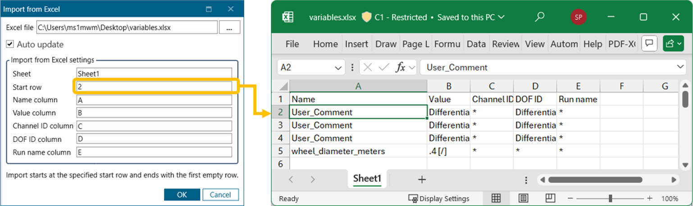Click the zoom slider handle

610,198
